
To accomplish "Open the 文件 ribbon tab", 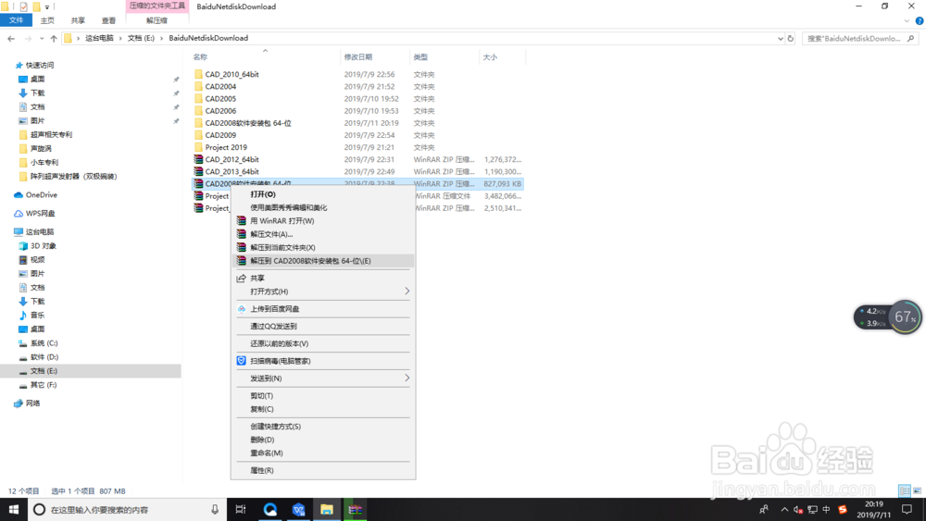I will click(x=16, y=20).
